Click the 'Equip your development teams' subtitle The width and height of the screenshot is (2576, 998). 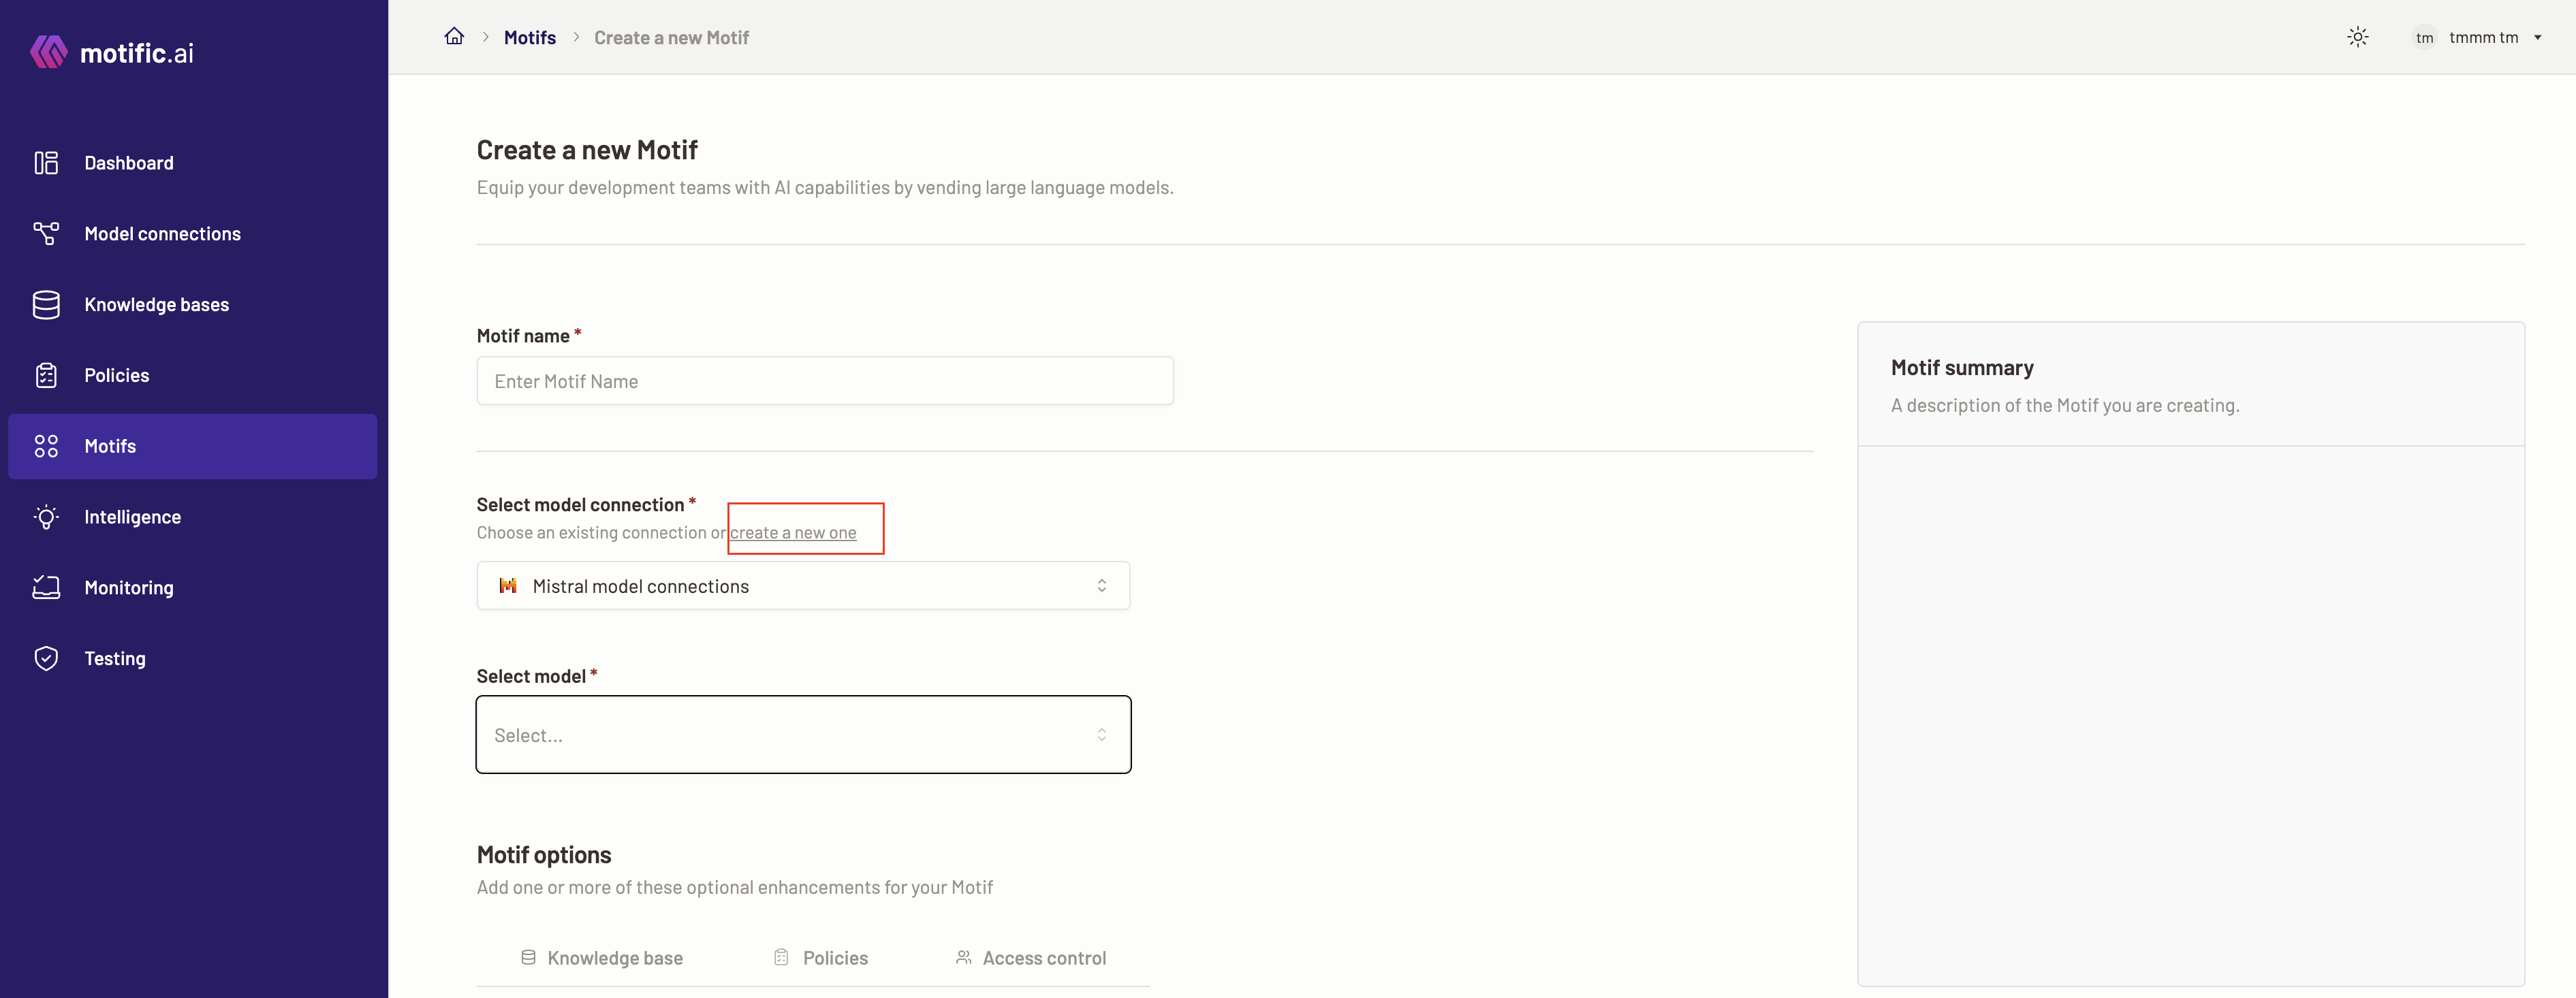click(825, 188)
